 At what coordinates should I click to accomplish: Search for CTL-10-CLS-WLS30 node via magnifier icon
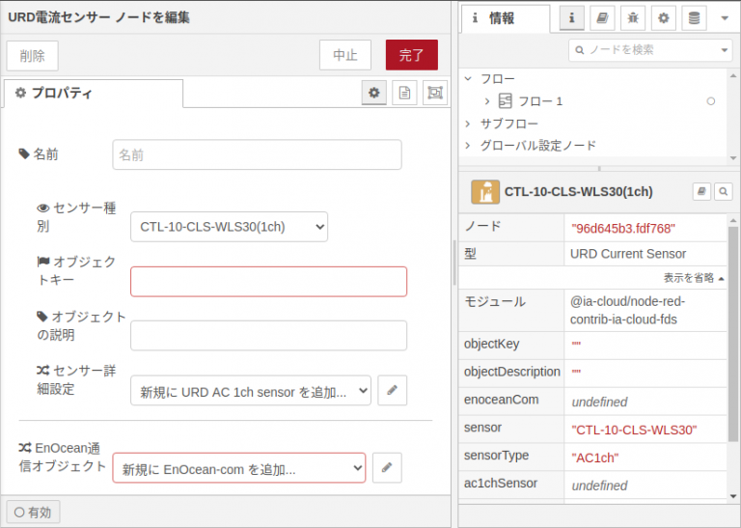coord(723,191)
